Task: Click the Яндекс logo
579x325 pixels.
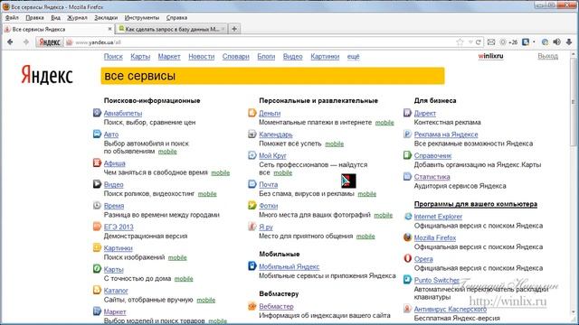Action: coord(47,75)
